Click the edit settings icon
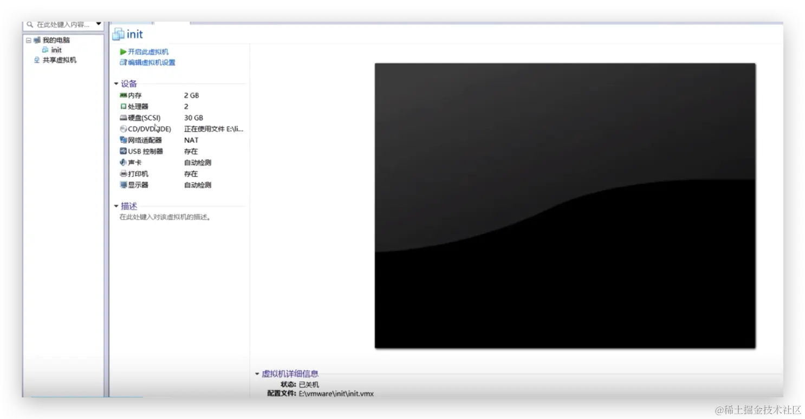This screenshot has width=805, height=419. click(x=123, y=62)
